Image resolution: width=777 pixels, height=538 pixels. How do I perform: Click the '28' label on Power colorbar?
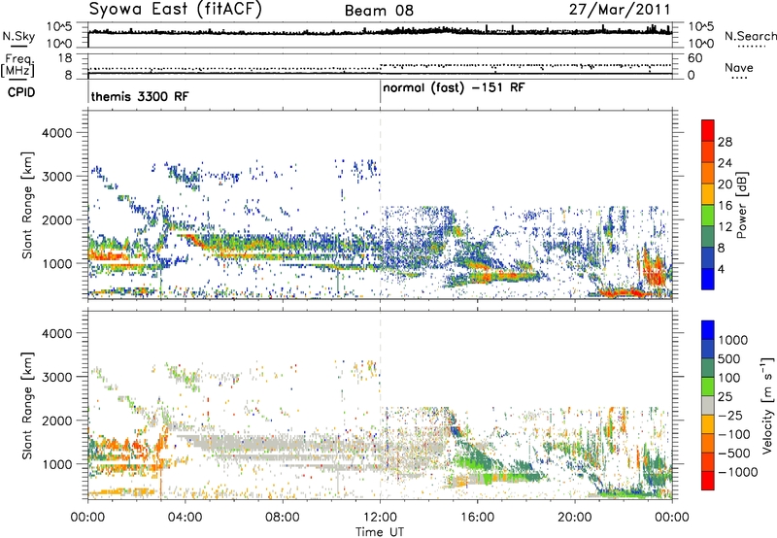click(725, 142)
